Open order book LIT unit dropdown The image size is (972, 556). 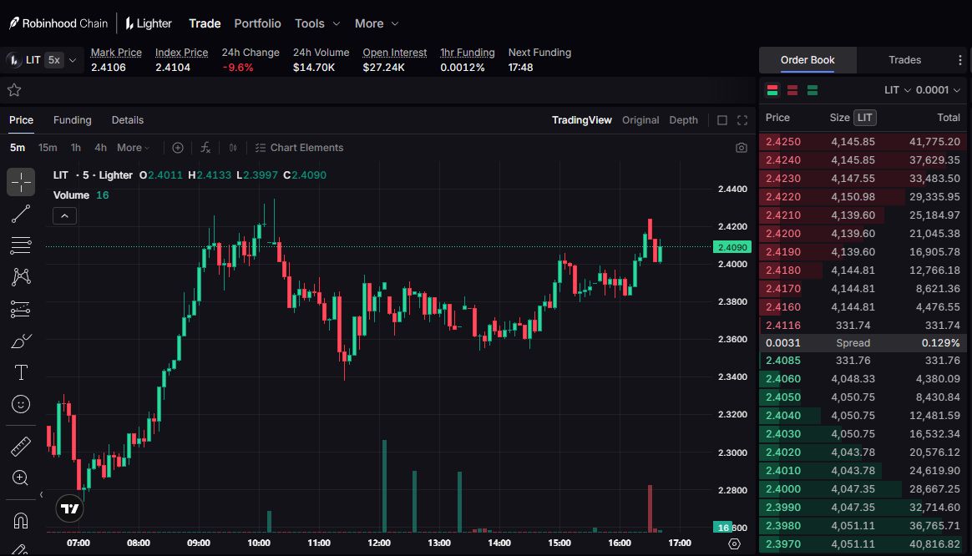[x=897, y=90]
